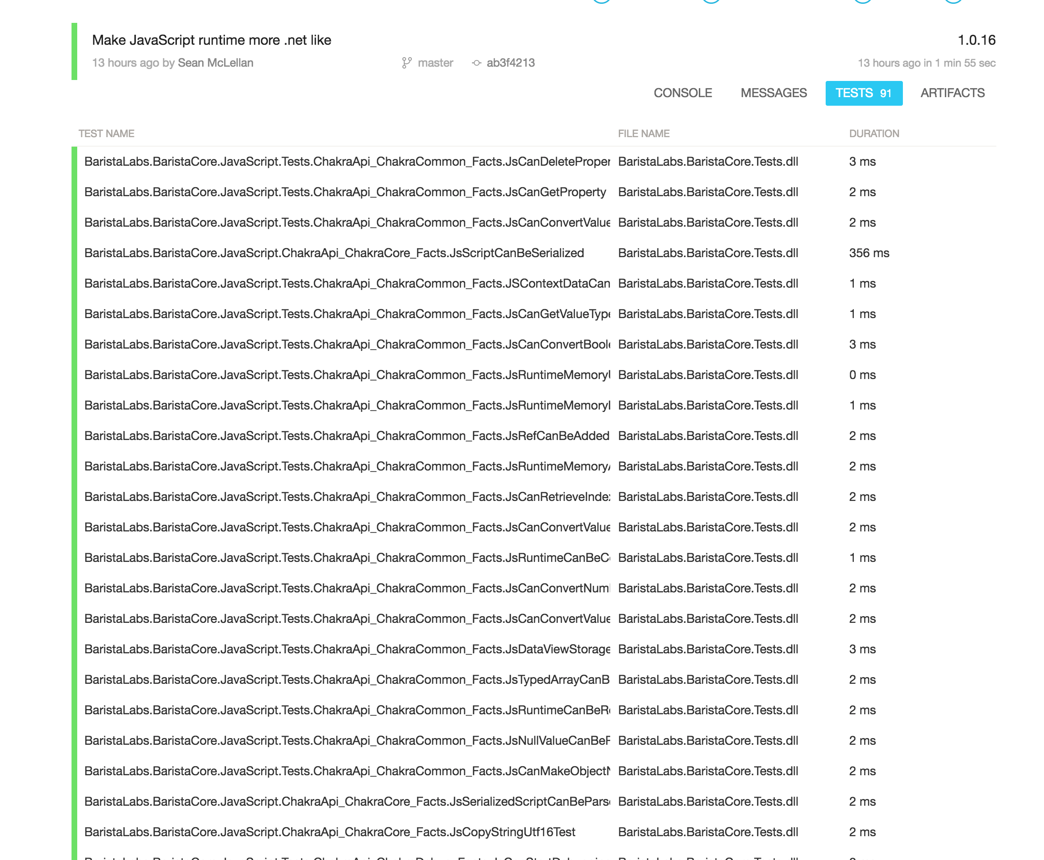1044x860 pixels.
Task: Select the JsRuntimeMemoryA test row
Action: [533, 466]
